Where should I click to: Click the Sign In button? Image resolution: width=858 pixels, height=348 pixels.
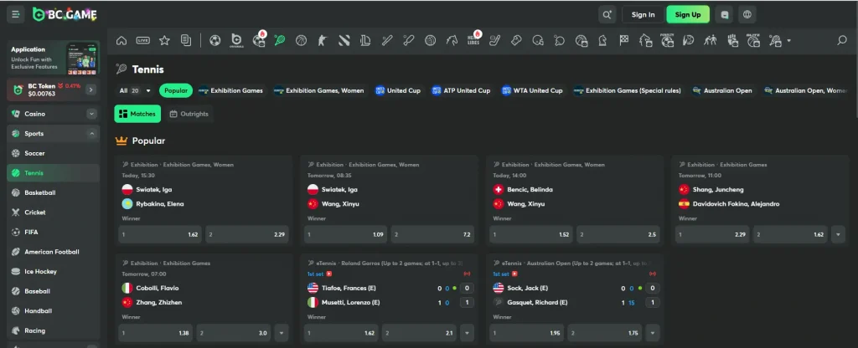point(643,14)
